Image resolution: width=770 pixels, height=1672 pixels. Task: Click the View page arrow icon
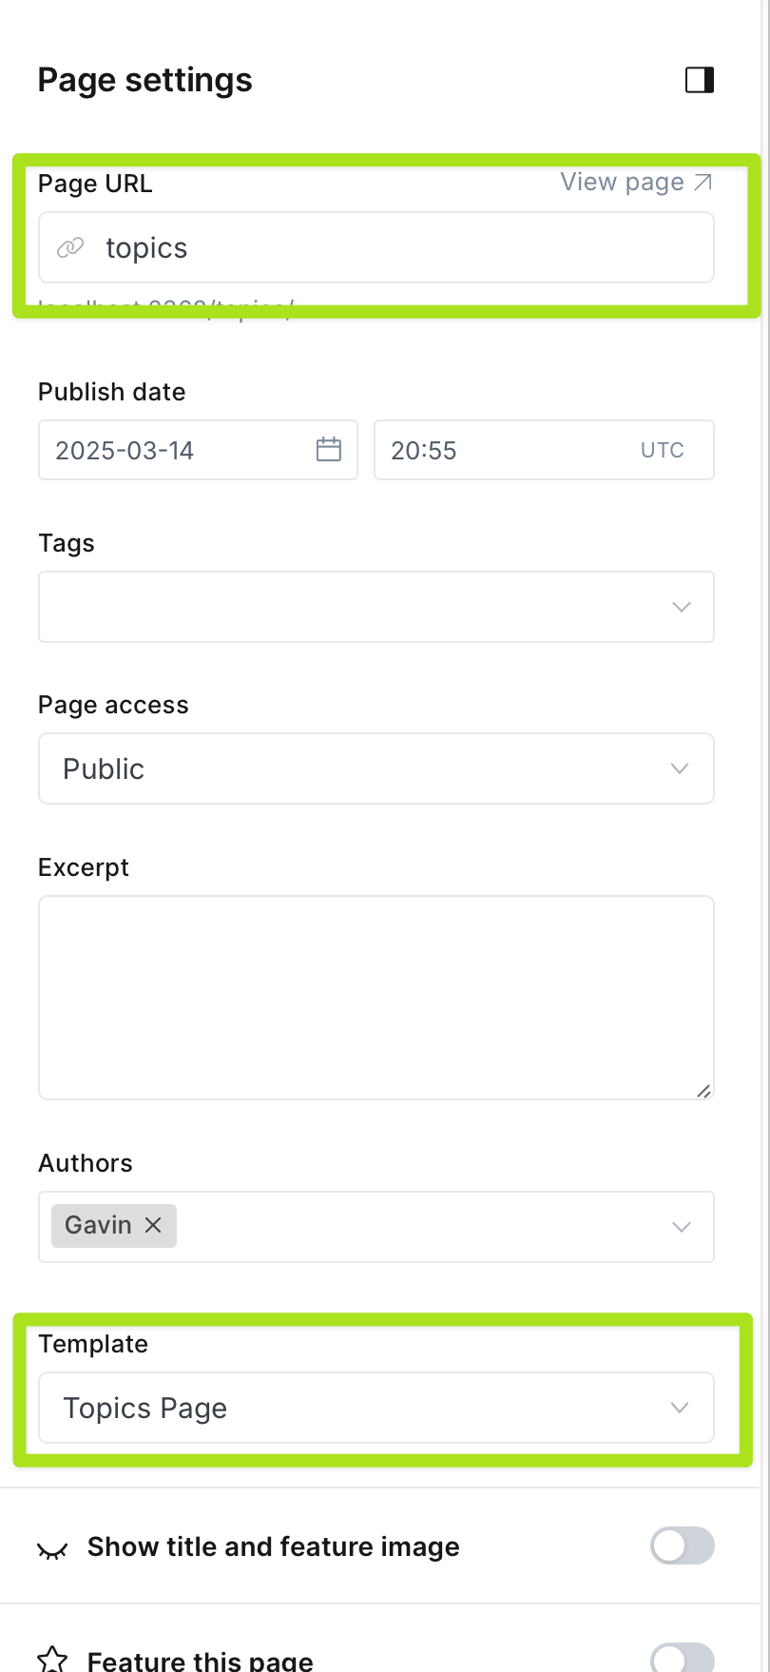[703, 182]
